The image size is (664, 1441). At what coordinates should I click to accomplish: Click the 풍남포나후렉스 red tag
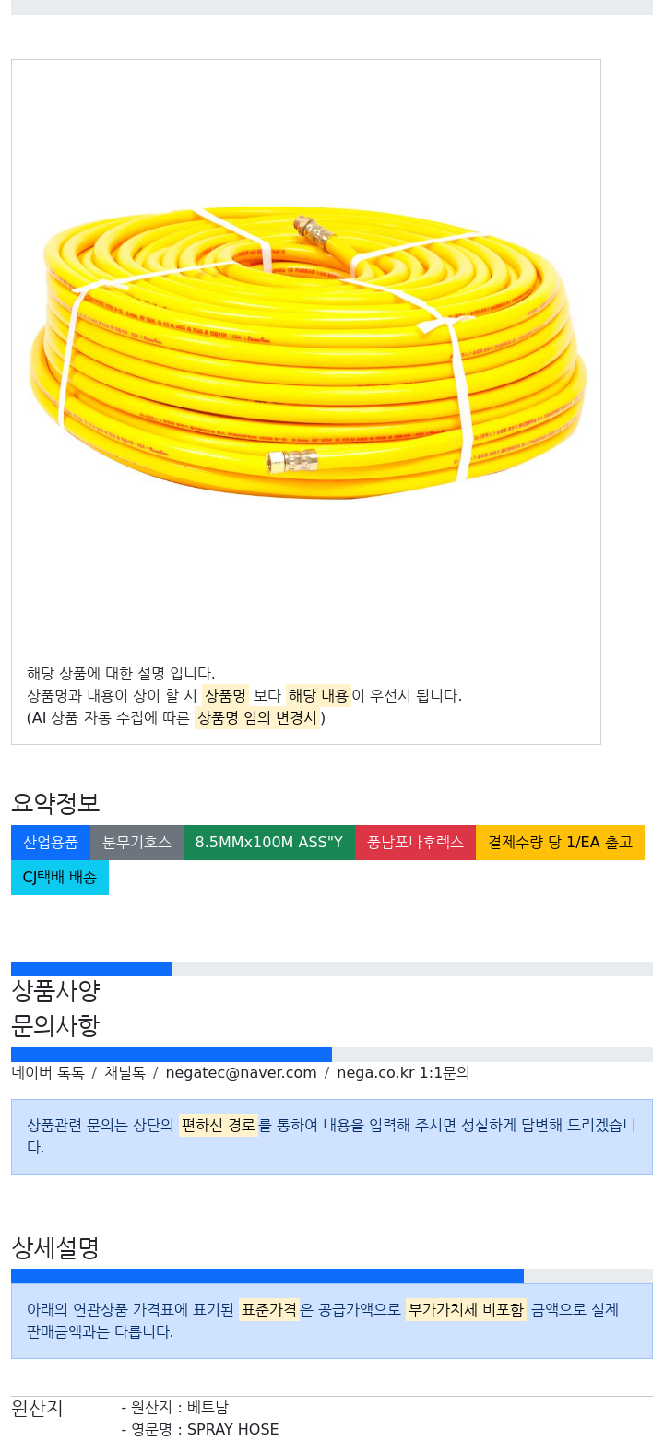pyautogui.click(x=415, y=843)
